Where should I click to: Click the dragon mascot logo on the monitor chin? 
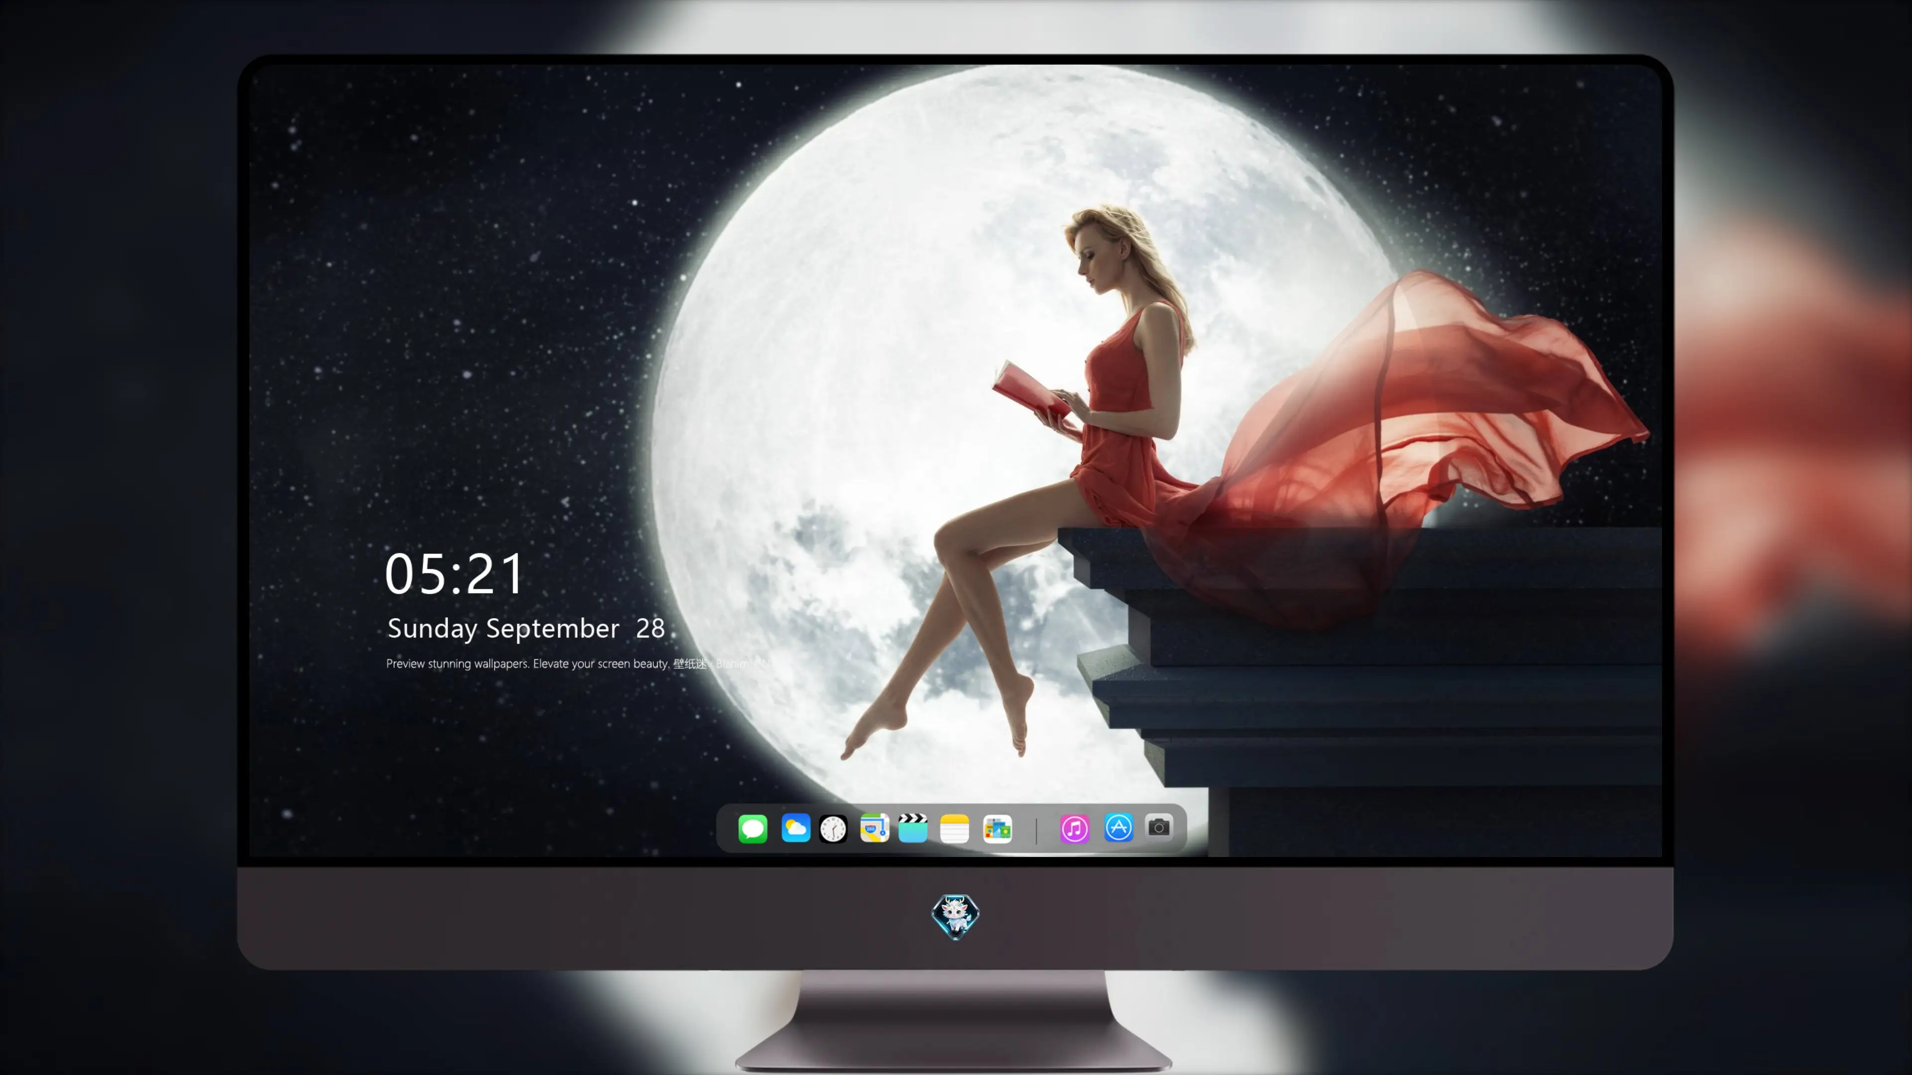click(x=956, y=917)
